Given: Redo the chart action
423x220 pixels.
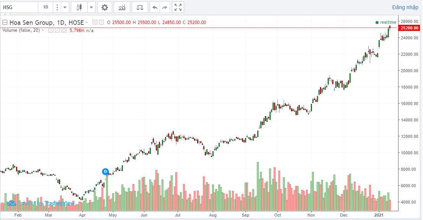Looking at the screenshot, I should 165,7.
